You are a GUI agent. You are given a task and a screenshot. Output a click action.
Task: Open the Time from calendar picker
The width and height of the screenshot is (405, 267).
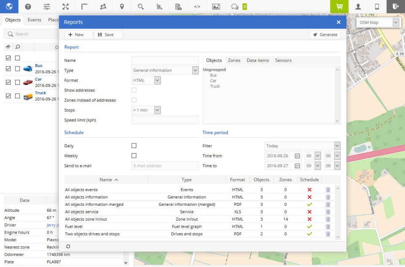point(297,156)
